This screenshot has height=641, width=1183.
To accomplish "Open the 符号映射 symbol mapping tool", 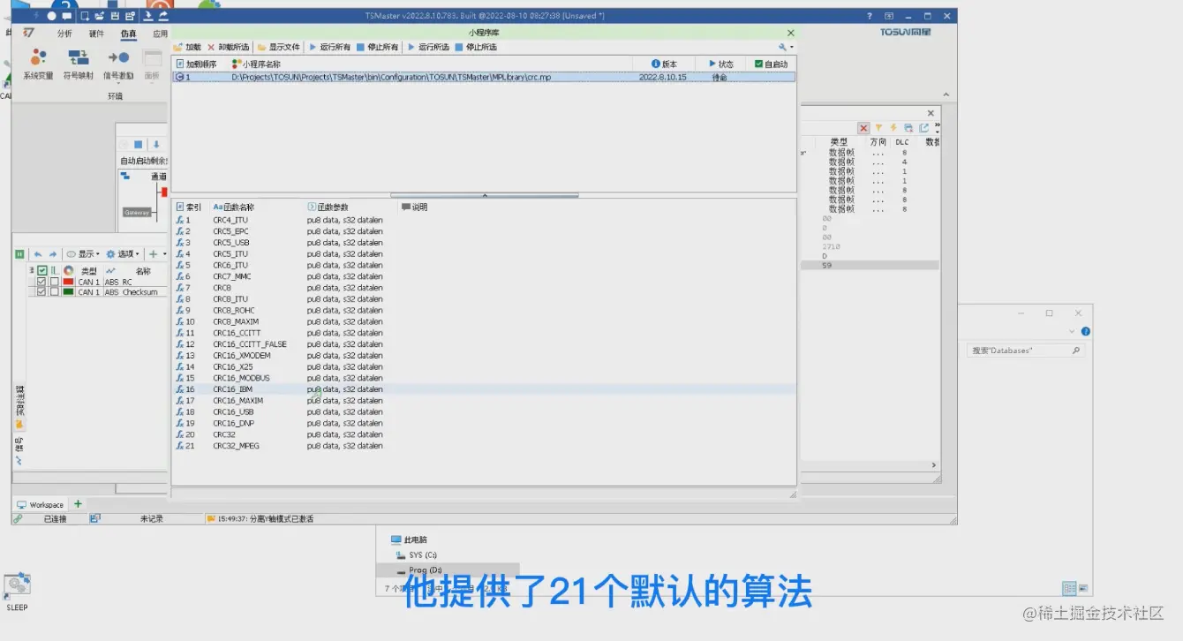I will 78,64.
